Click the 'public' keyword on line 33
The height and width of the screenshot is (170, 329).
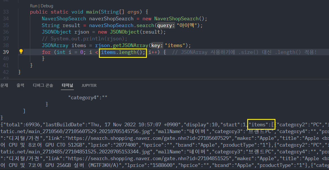(x=39, y=12)
